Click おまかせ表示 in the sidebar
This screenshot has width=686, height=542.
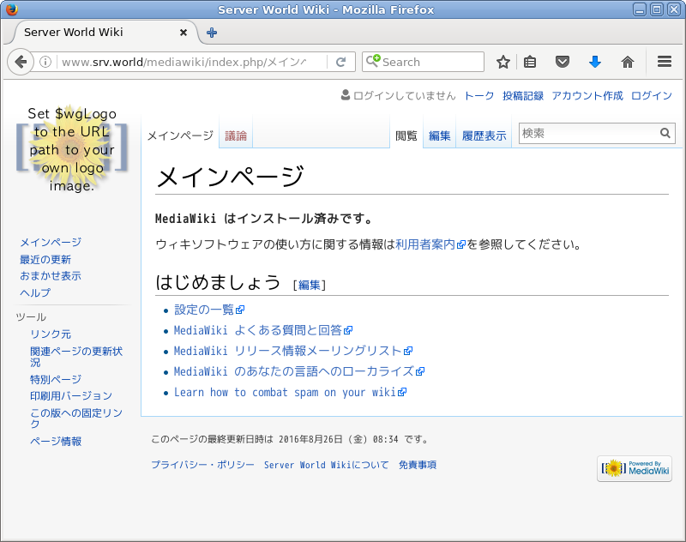(51, 275)
